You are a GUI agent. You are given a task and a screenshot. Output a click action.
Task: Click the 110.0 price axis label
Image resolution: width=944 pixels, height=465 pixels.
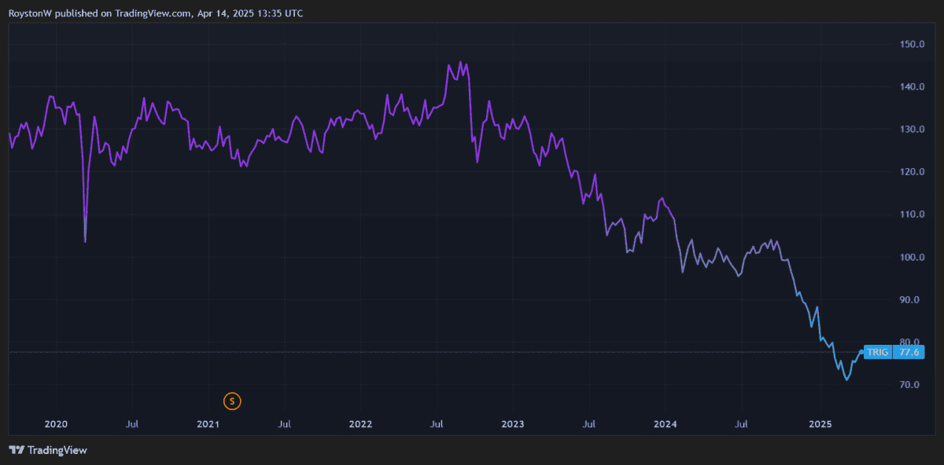tap(912, 214)
